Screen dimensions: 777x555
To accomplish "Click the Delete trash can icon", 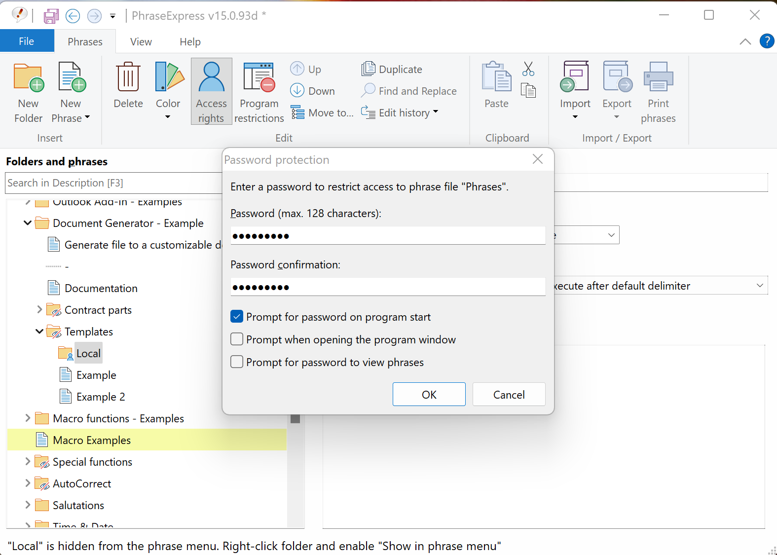I will [128, 77].
